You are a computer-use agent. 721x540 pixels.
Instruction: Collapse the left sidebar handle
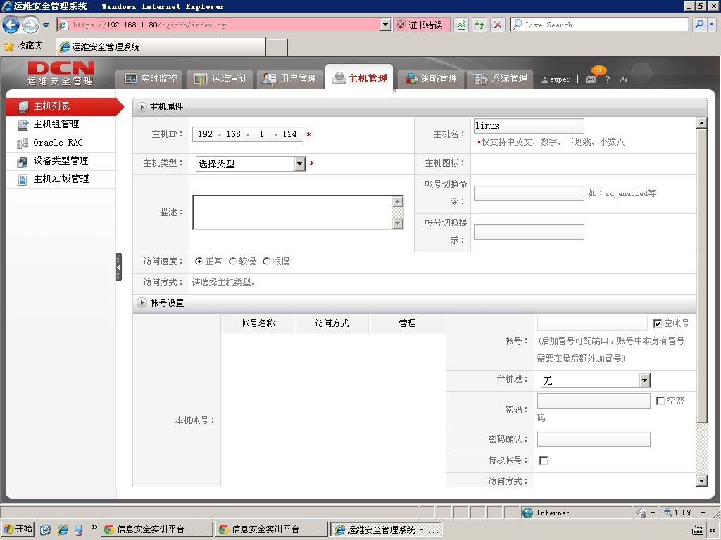[118, 266]
